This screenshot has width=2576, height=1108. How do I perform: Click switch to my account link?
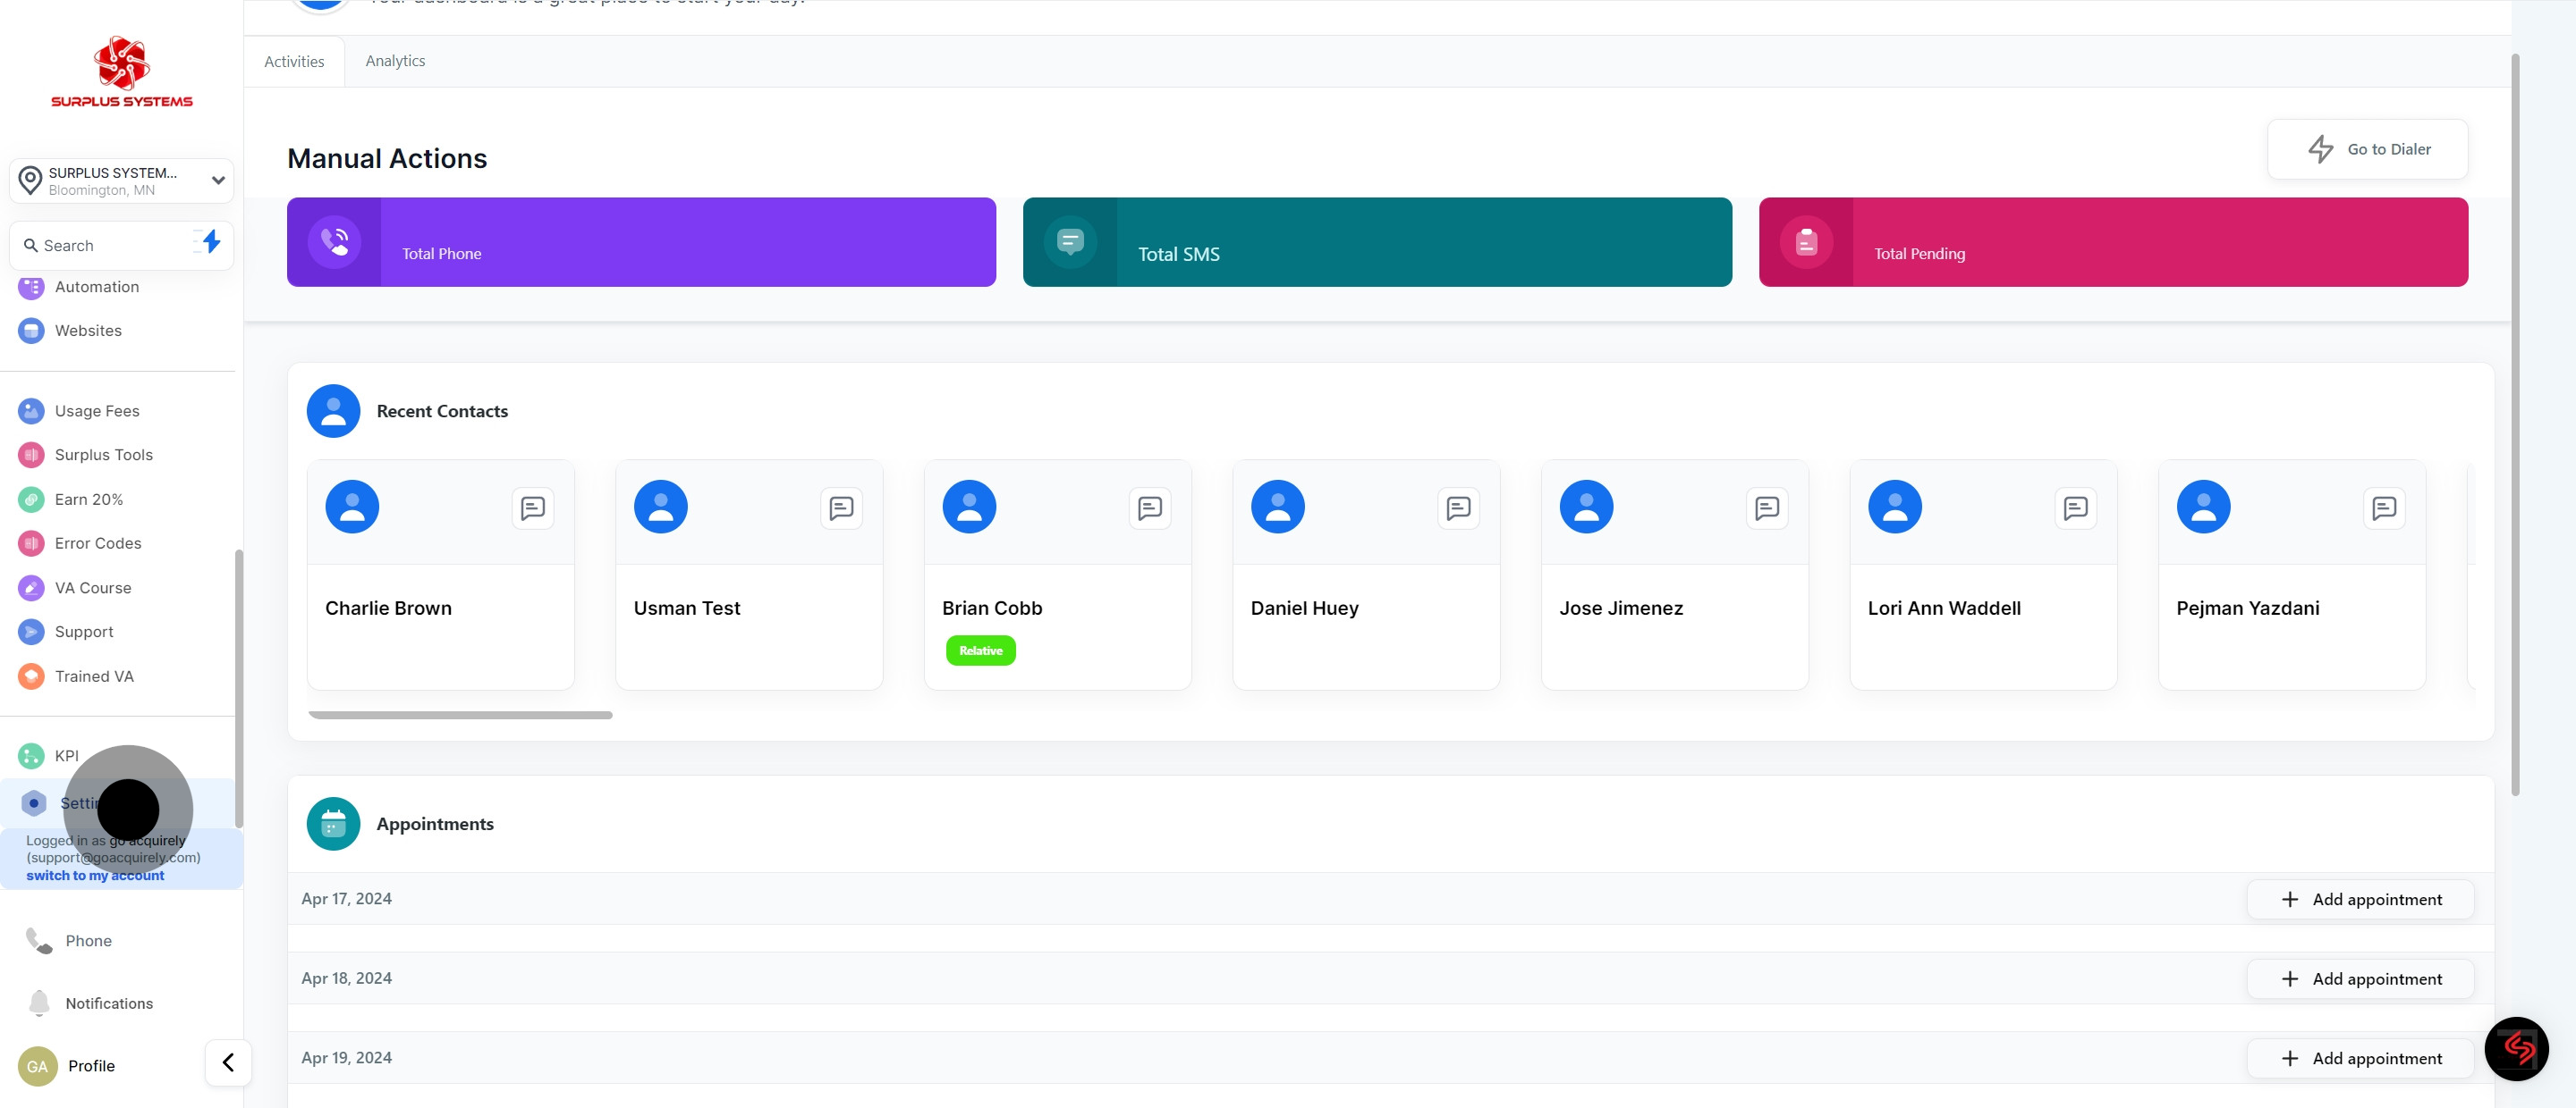pyautogui.click(x=95, y=875)
